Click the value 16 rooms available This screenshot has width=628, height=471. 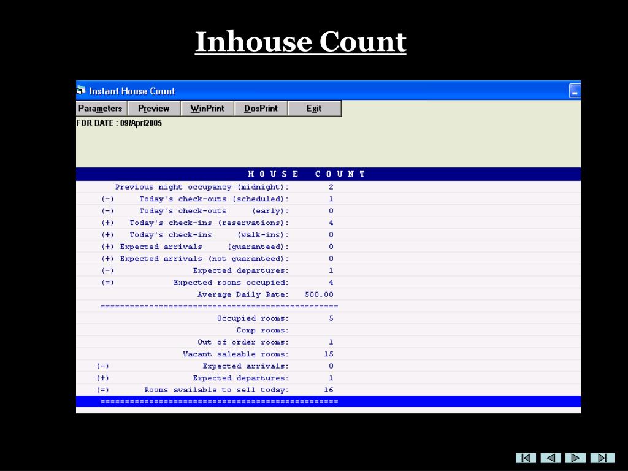click(329, 389)
